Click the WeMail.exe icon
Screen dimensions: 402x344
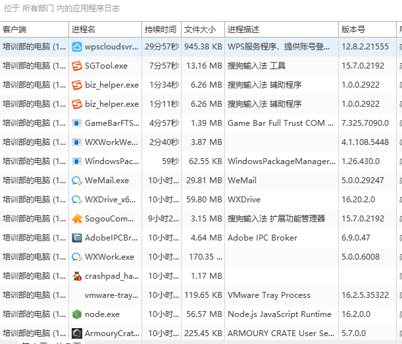click(x=77, y=181)
